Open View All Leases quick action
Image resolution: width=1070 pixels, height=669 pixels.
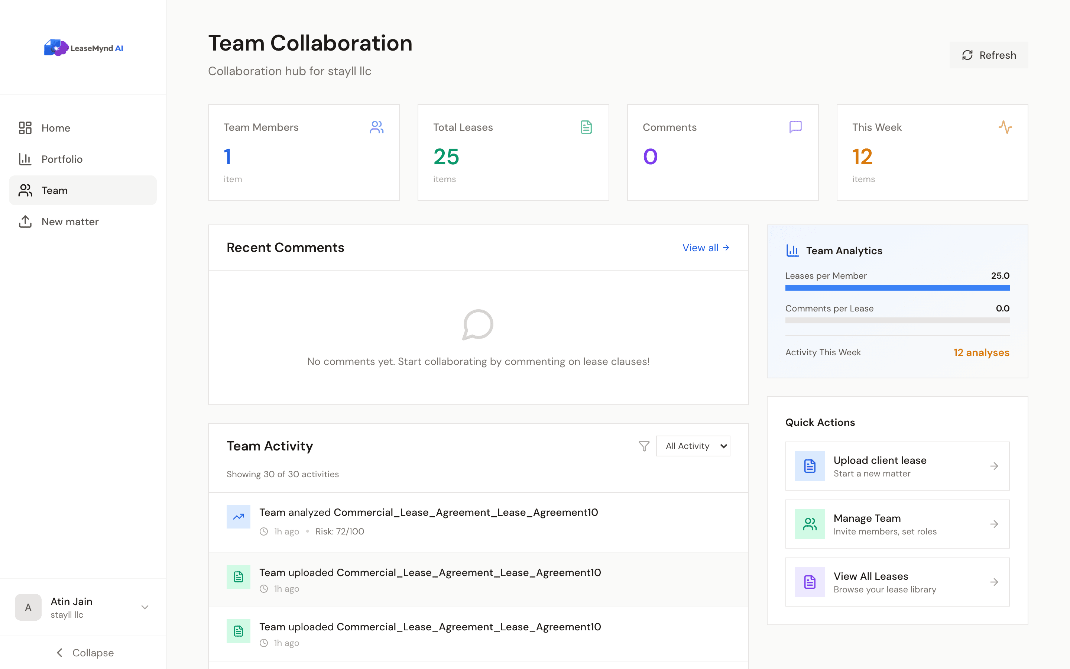point(897,582)
